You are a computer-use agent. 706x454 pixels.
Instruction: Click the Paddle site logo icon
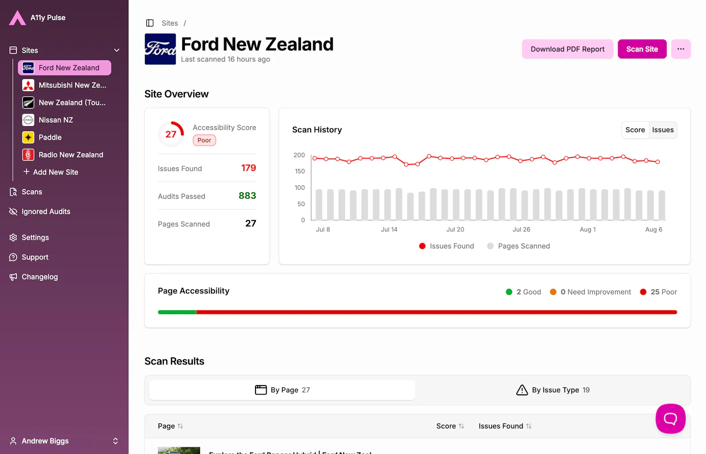point(28,138)
